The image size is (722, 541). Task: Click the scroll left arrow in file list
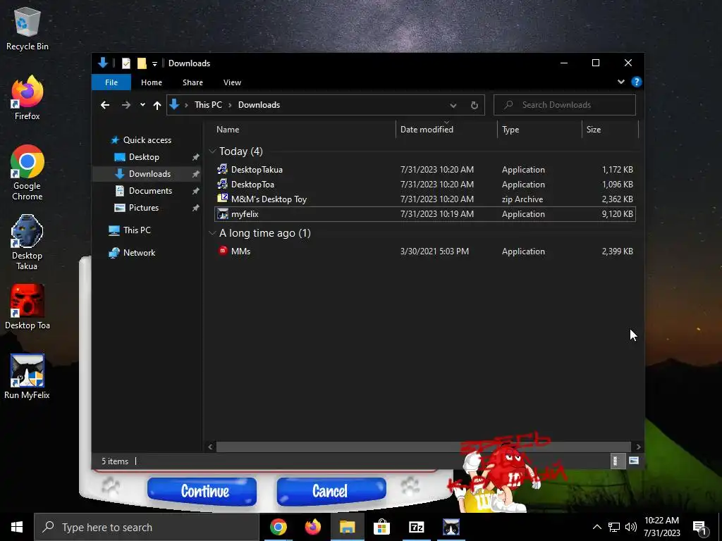click(x=210, y=447)
